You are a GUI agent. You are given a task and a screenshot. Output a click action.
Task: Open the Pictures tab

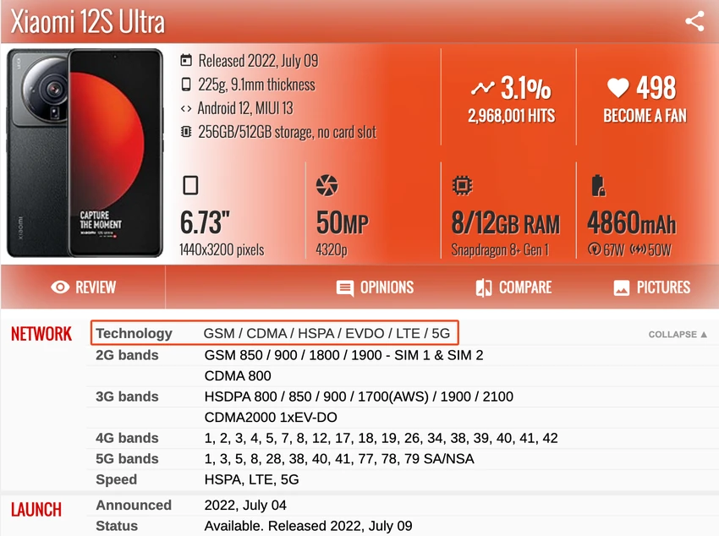point(651,287)
